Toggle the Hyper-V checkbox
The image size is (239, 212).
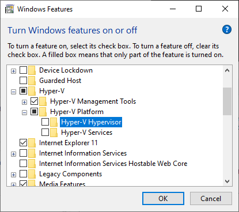(23, 91)
